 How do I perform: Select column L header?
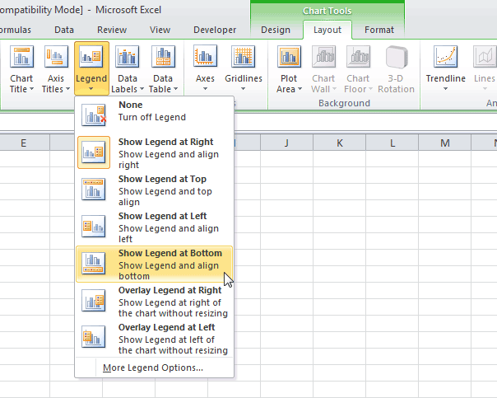[x=392, y=143]
